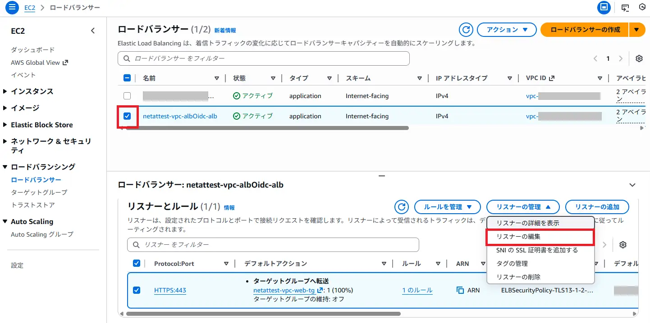Refresh the listeners and rules section
The height and width of the screenshot is (323, 650).
point(401,207)
